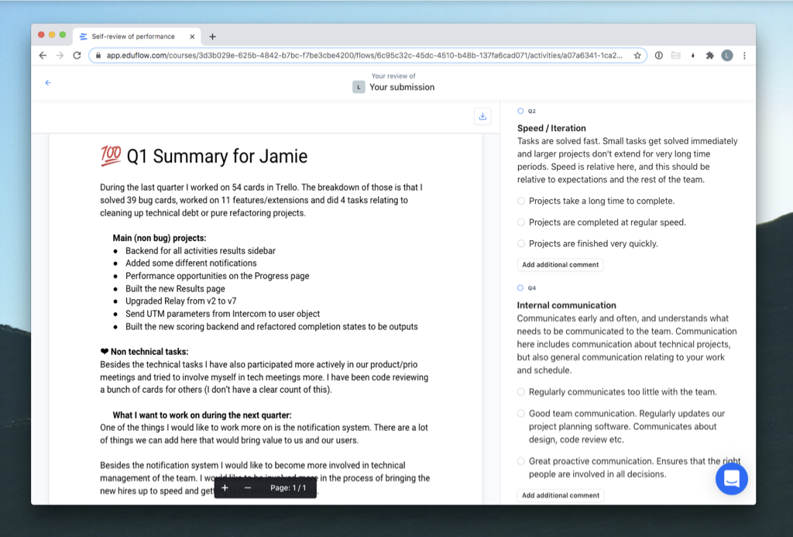Choose 'Good team communication' radio option

(521, 414)
